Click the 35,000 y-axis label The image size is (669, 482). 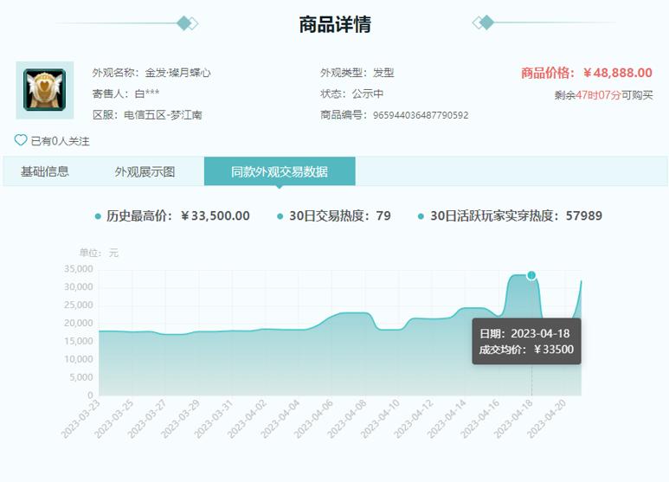pos(79,269)
